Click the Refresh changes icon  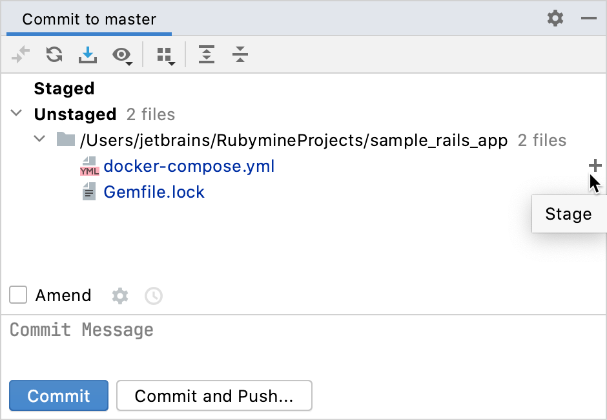click(x=54, y=55)
